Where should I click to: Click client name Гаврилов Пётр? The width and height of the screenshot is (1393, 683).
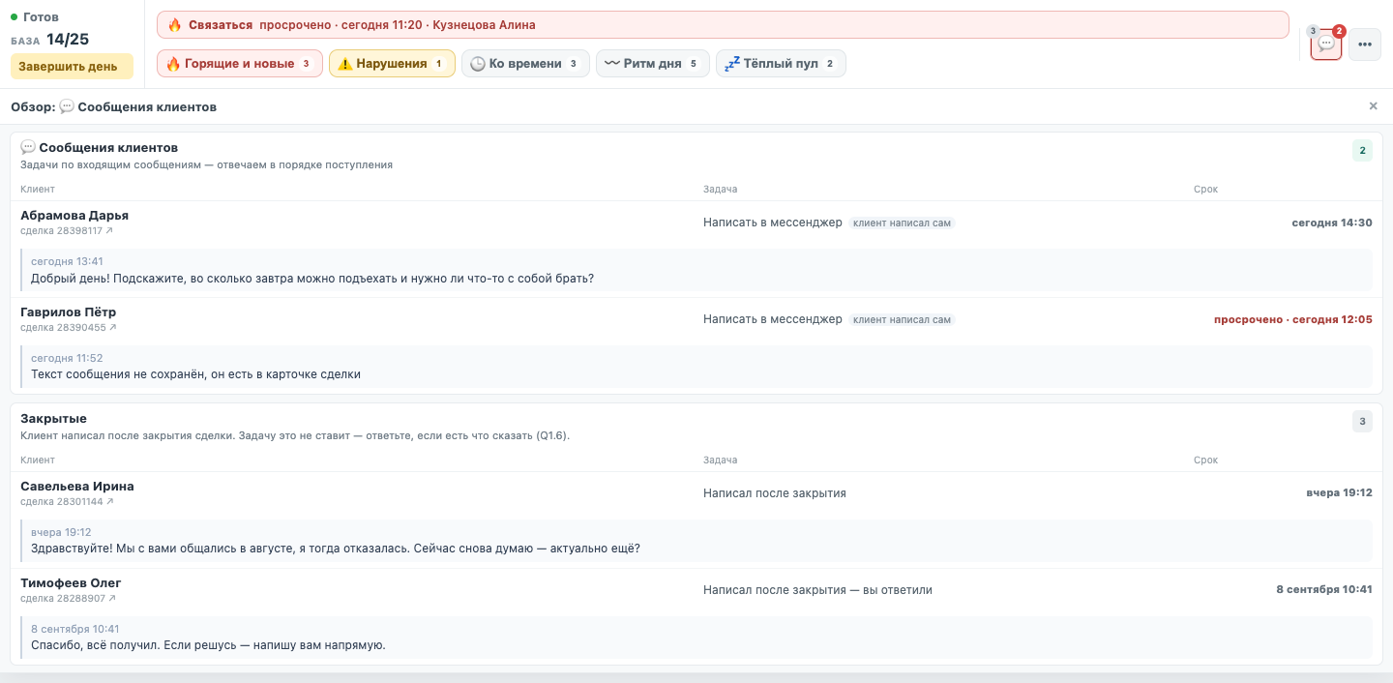pyautogui.click(x=69, y=312)
